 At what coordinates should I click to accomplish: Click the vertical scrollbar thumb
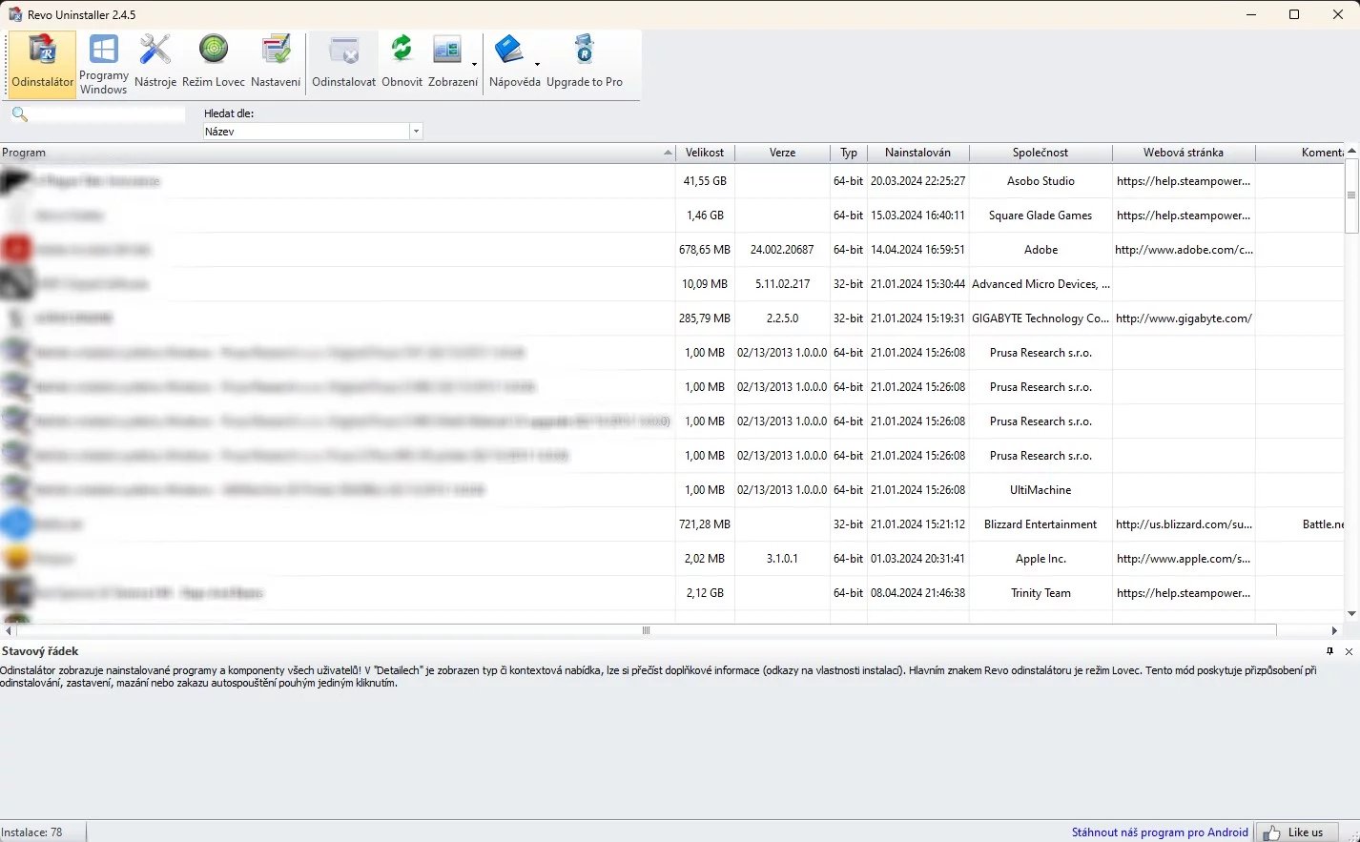pyautogui.click(x=1351, y=195)
